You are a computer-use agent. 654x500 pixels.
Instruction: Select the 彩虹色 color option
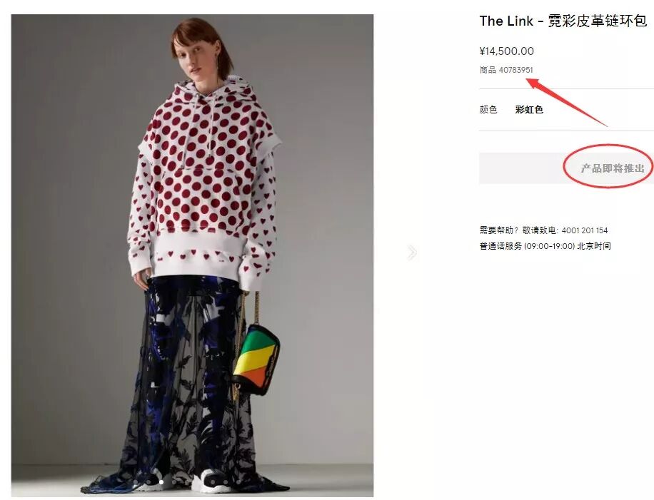coord(529,110)
